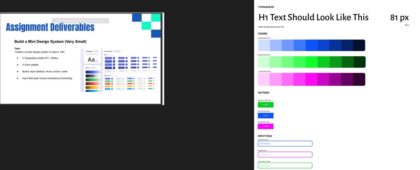Select the BUTTONS section heading
Screen dimensions: 420x170
(x=264, y=93)
